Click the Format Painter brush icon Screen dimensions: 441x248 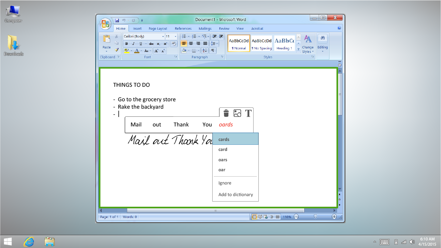click(116, 50)
